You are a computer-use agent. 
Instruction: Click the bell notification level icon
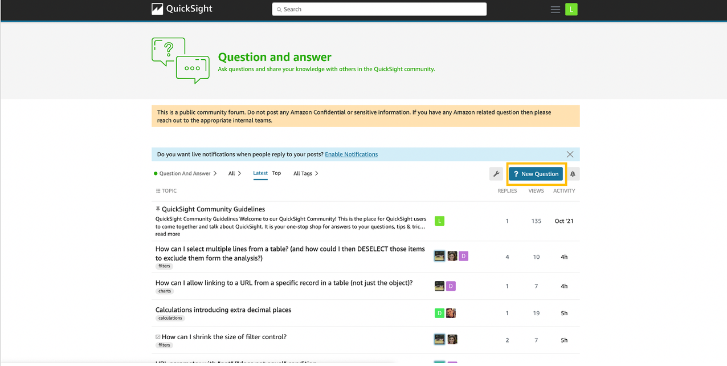tap(573, 174)
